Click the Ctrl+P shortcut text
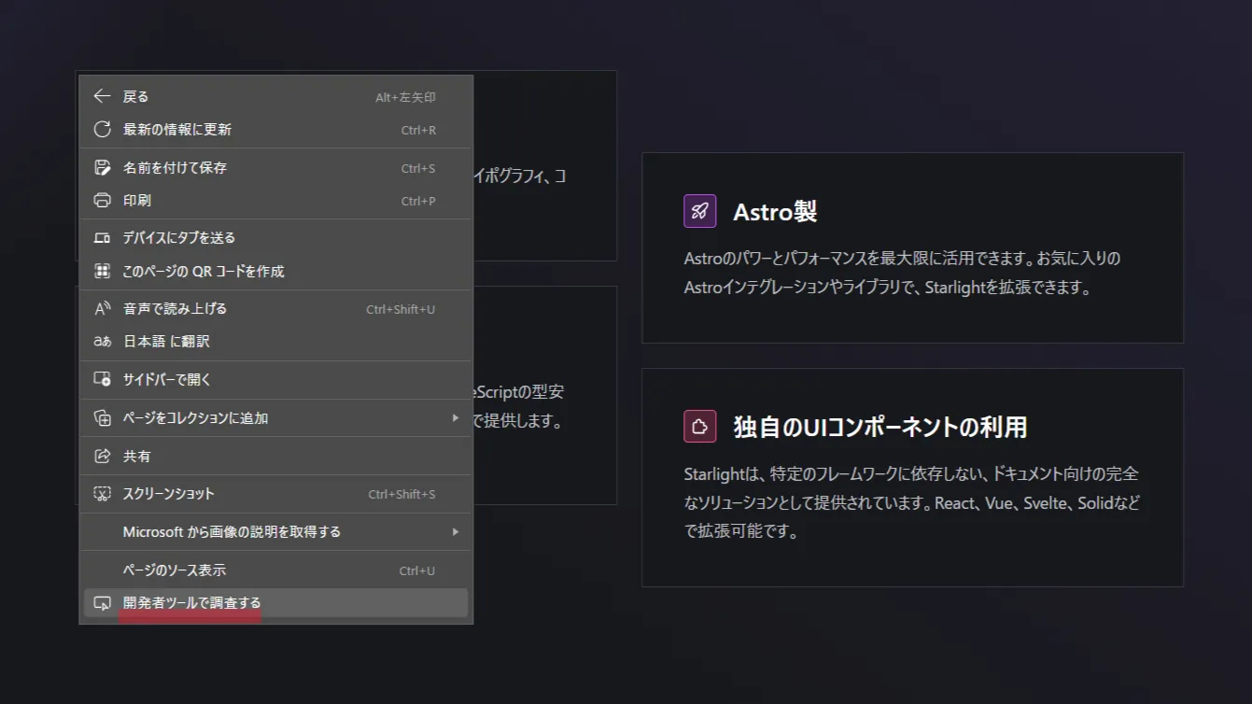The image size is (1252, 704). 418,201
